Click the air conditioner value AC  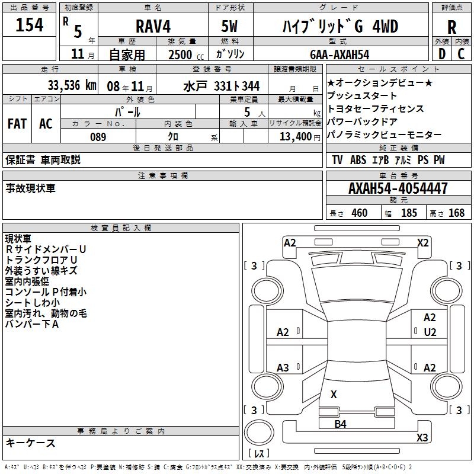coord(46,124)
